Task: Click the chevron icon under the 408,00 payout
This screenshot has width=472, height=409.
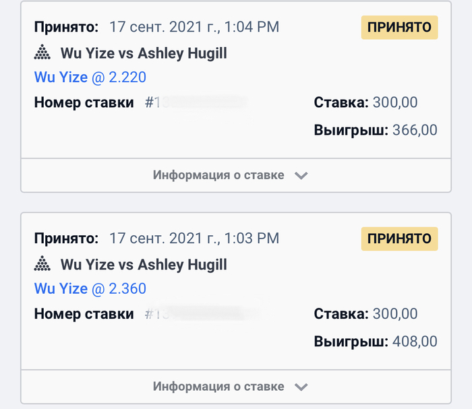Action: [301, 387]
